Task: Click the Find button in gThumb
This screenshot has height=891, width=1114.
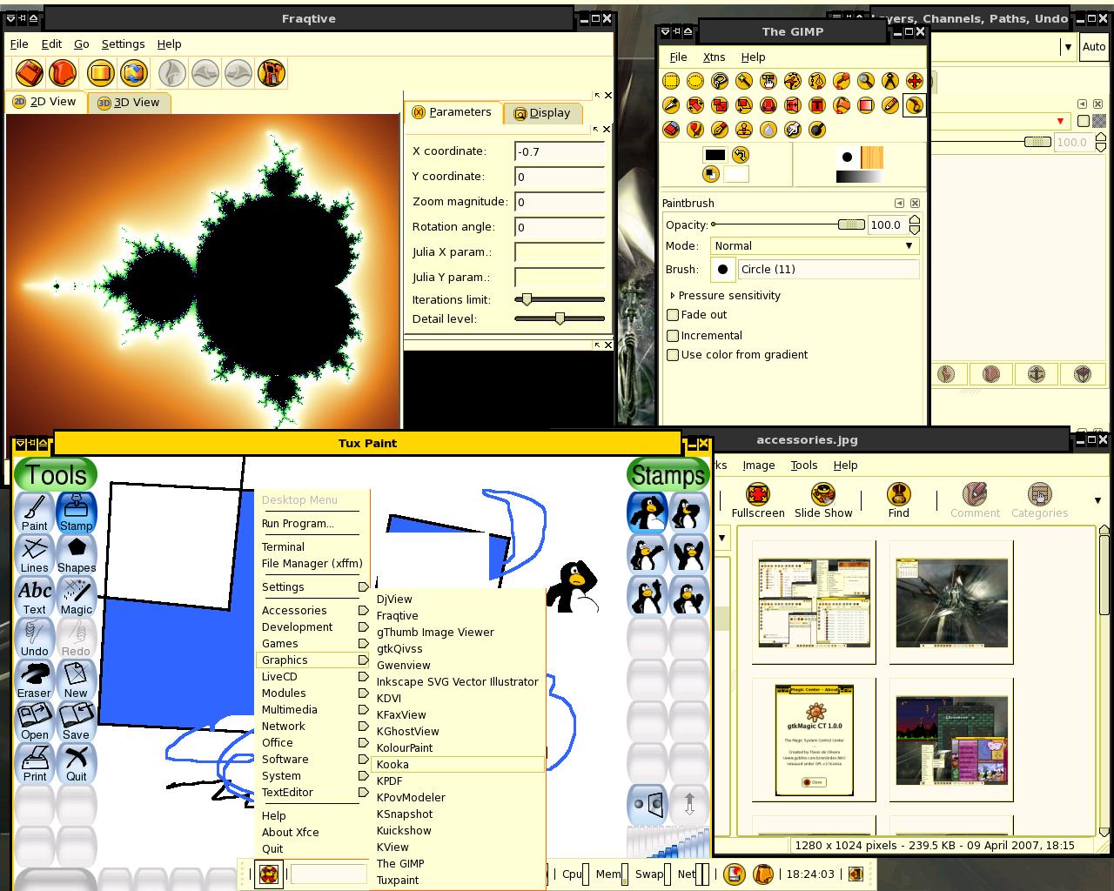Action: pyautogui.click(x=898, y=501)
